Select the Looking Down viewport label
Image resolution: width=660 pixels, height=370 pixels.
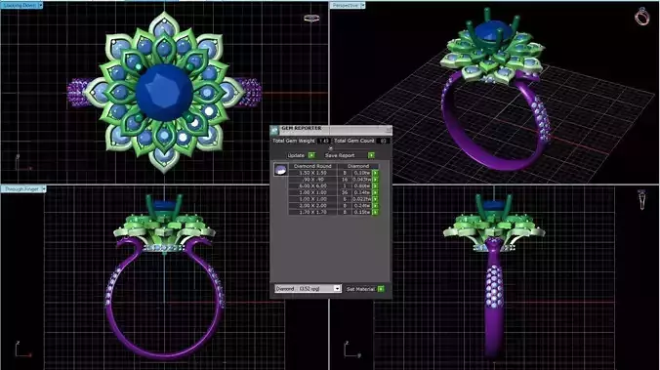click(x=20, y=6)
